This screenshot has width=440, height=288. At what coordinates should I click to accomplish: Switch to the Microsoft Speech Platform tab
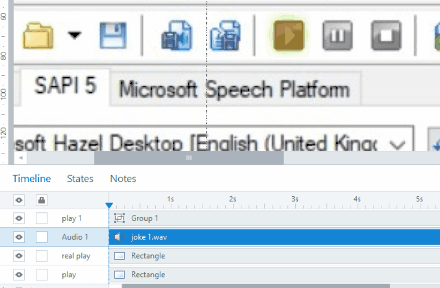(x=235, y=89)
